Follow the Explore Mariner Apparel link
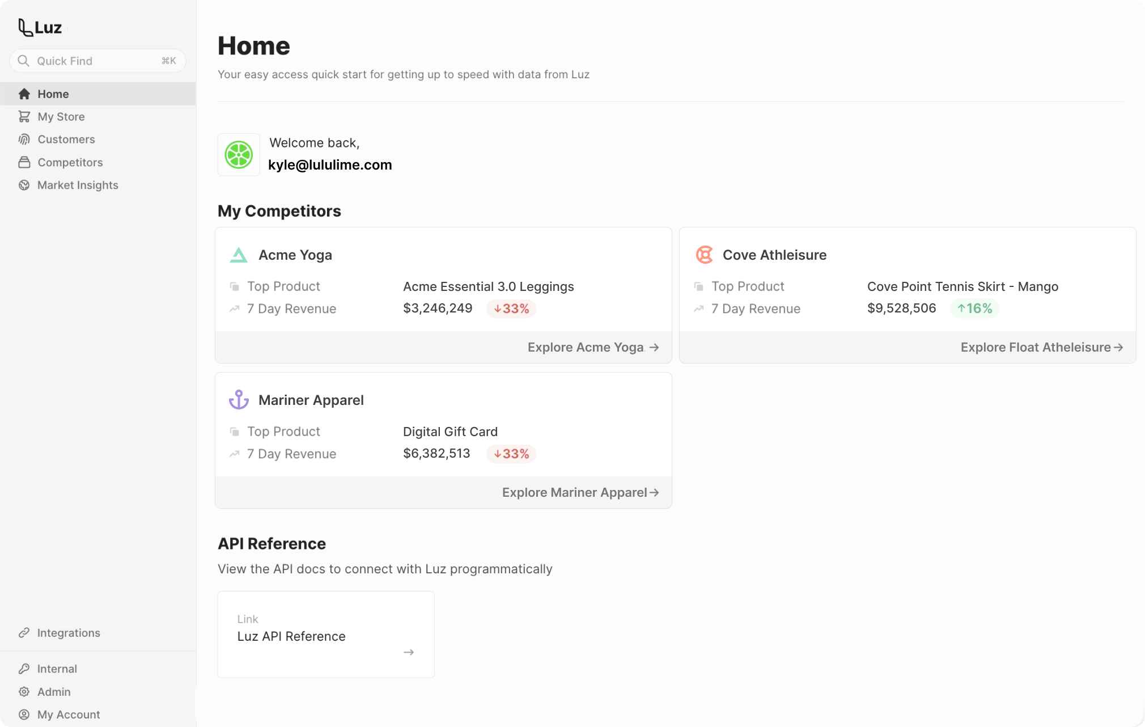Screen dimensions: 1145x727 click(580, 493)
